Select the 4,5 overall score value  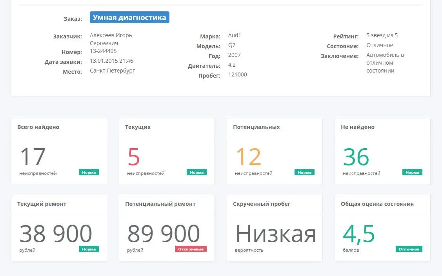point(359,234)
